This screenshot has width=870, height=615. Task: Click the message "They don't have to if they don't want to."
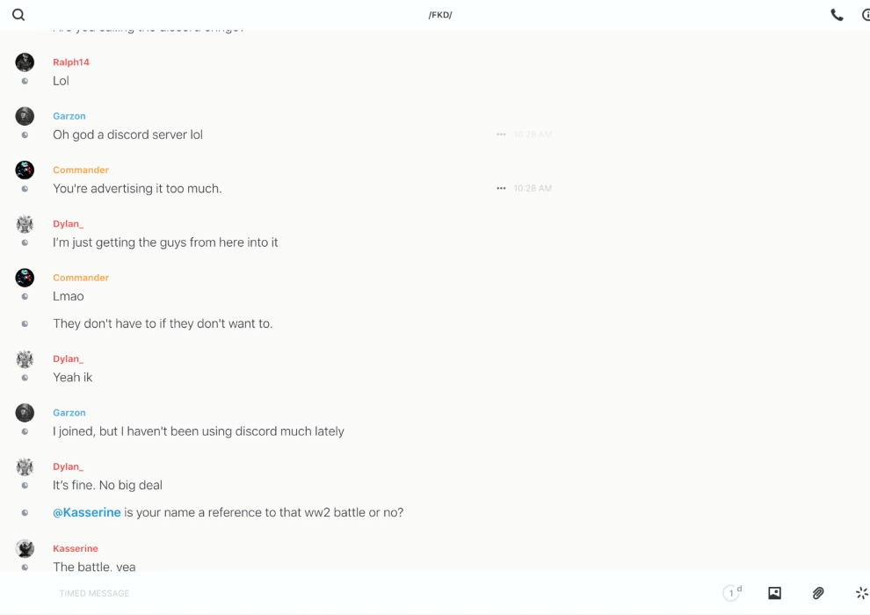click(x=163, y=323)
